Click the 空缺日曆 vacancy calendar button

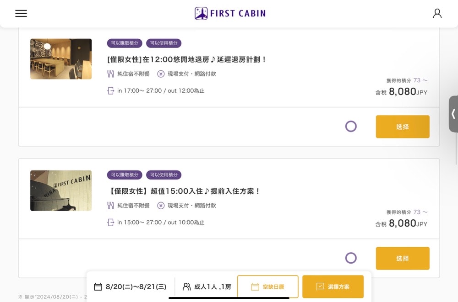pyautogui.click(x=267, y=287)
